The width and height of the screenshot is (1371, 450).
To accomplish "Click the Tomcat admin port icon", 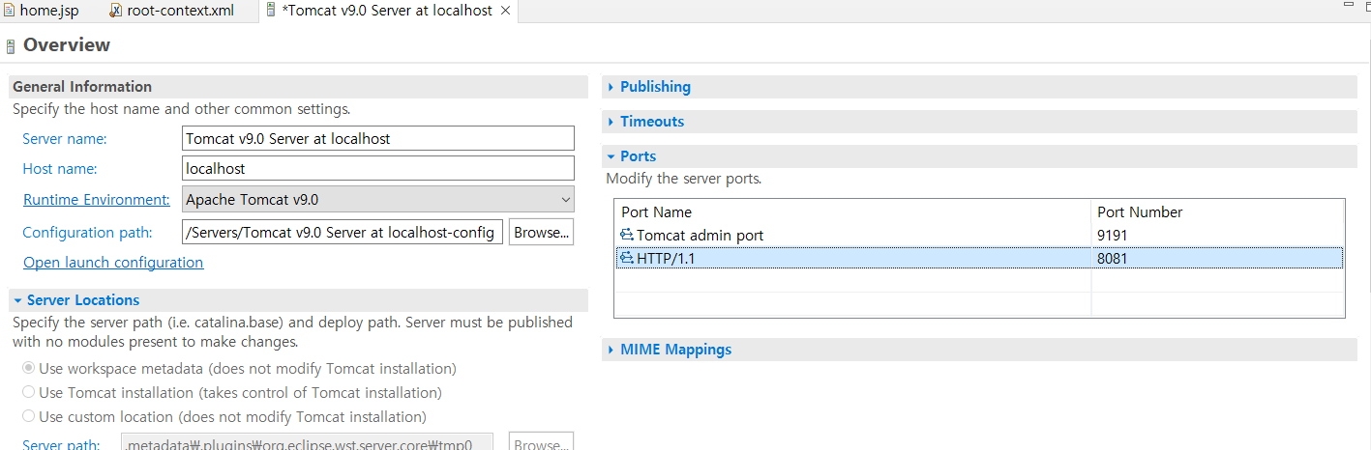I will (x=627, y=235).
